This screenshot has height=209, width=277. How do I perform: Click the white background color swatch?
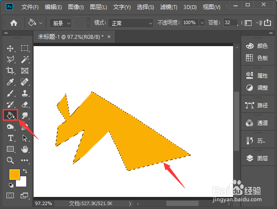pos(23,183)
